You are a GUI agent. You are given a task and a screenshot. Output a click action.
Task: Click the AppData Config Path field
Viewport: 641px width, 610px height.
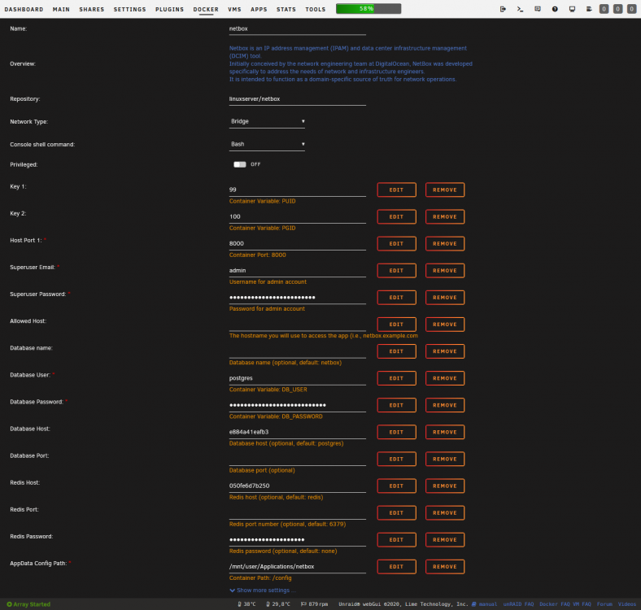297,567
